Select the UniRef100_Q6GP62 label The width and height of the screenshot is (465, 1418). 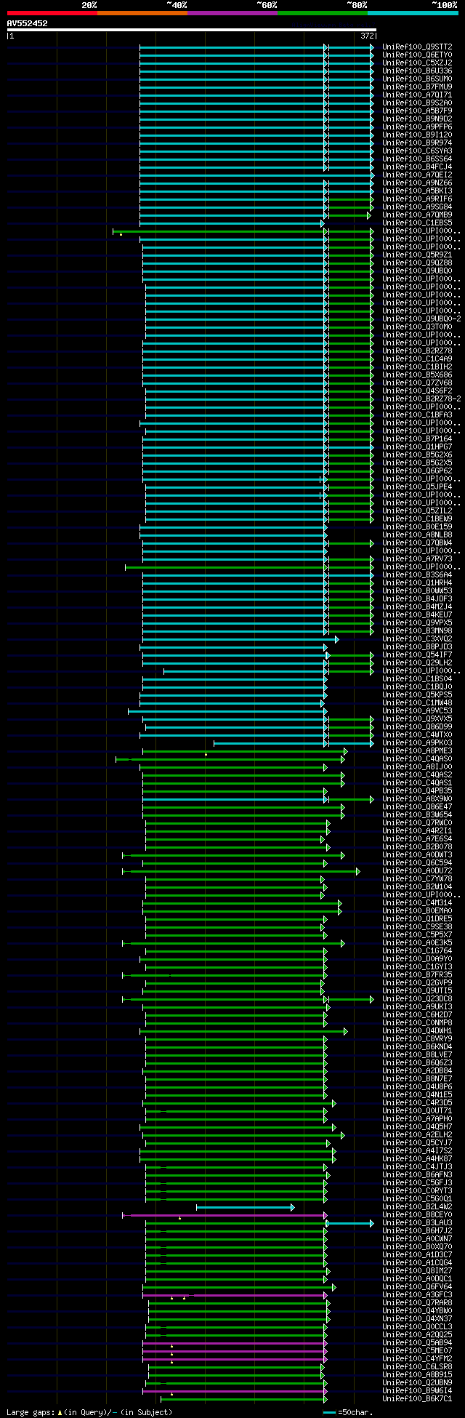(417, 470)
